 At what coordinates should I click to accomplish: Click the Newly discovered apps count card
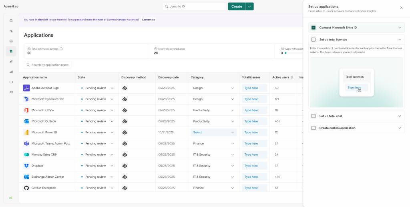(211, 51)
